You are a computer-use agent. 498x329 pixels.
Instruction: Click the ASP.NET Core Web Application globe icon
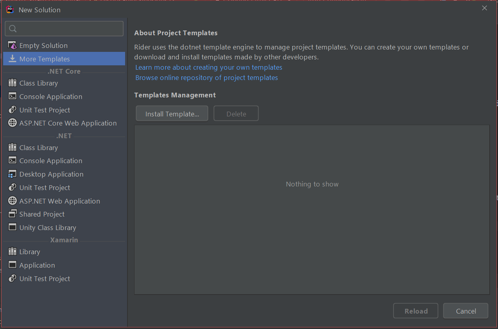[12, 123]
